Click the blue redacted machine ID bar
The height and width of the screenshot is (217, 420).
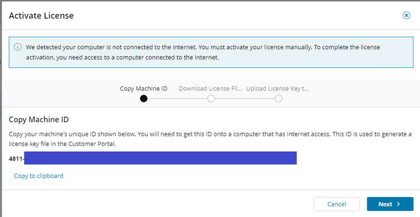[x=160, y=158]
